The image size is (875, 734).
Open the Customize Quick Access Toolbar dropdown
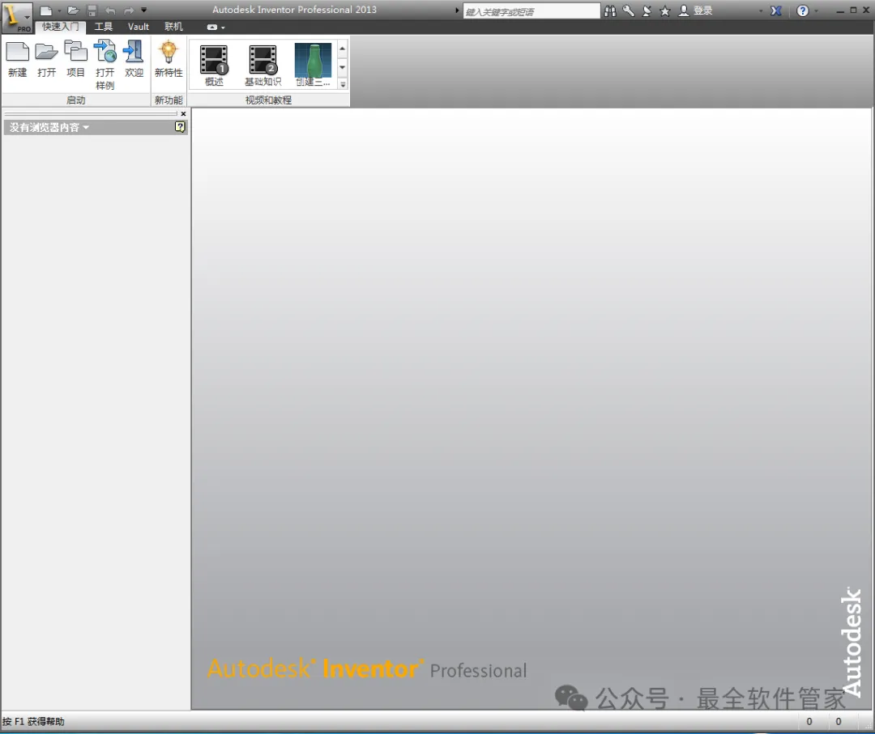[144, 10]
